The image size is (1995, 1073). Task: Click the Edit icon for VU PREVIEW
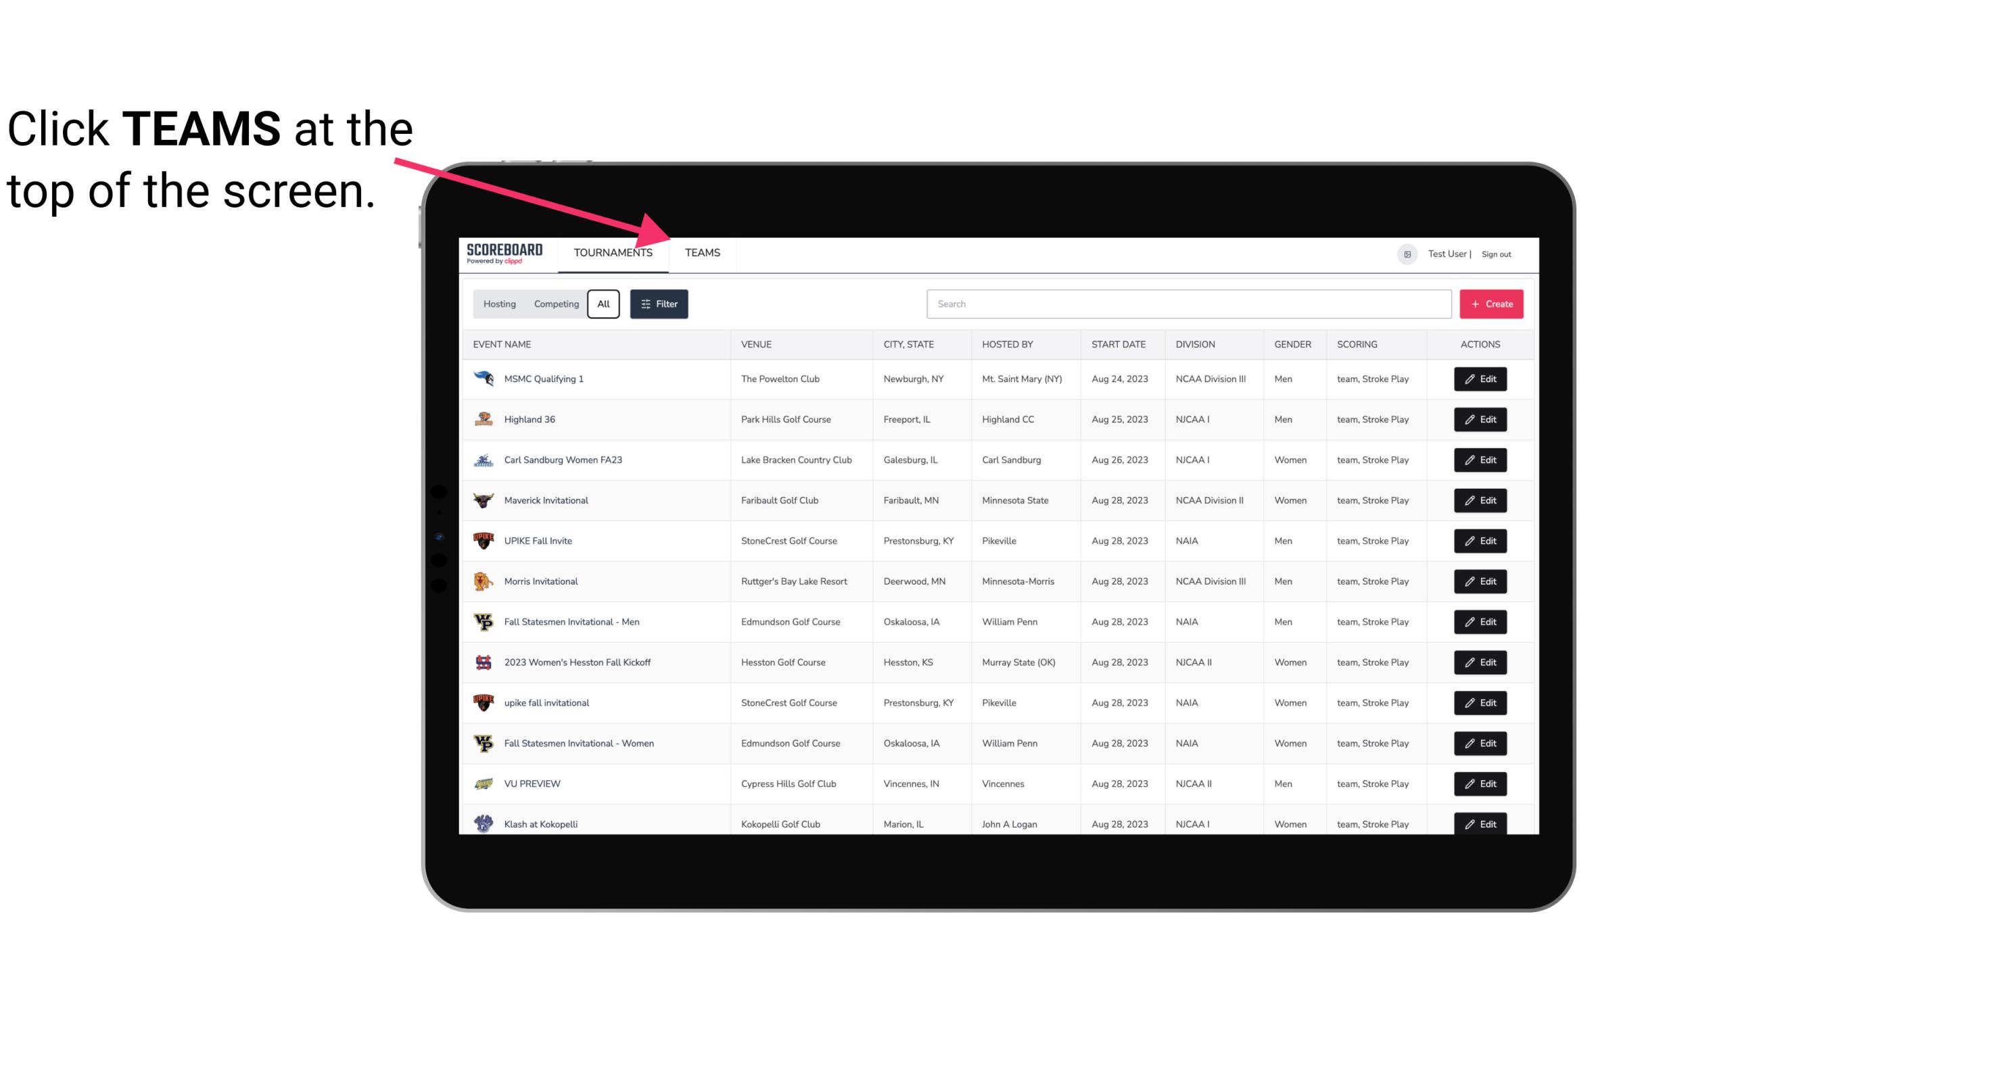point(1481,782)
